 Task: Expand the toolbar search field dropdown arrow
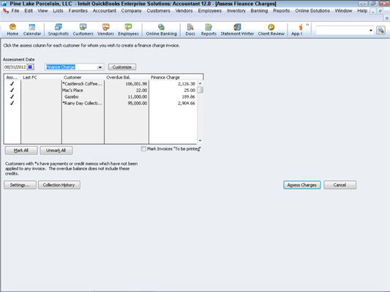pyautogui.click(x=370, y=30)
